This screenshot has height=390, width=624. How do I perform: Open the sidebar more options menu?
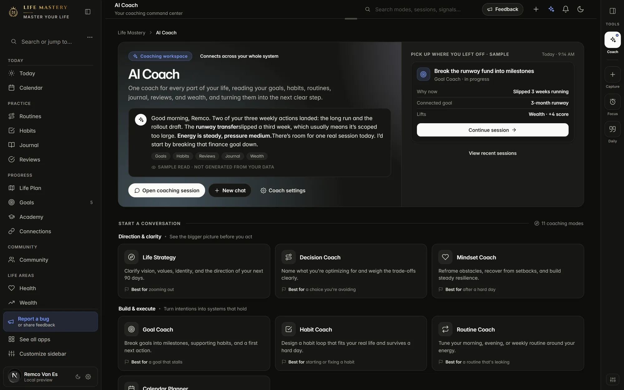click(x=90, y=37)
